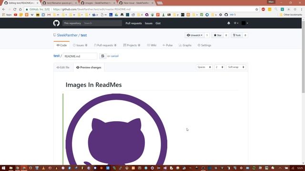Open the Wikipedia W bookmark
This screenshot has height=171, width=305.
point(32,15)
